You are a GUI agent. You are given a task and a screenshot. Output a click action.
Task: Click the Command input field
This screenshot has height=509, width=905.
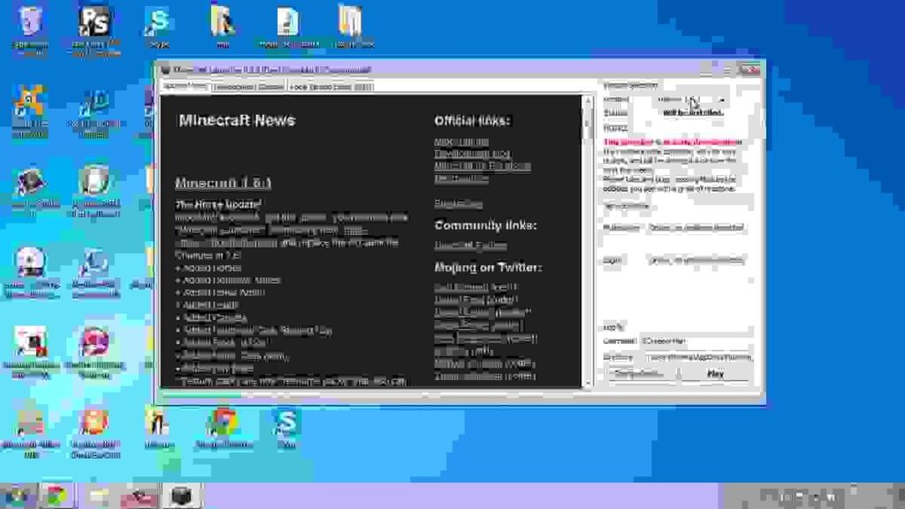696,341
